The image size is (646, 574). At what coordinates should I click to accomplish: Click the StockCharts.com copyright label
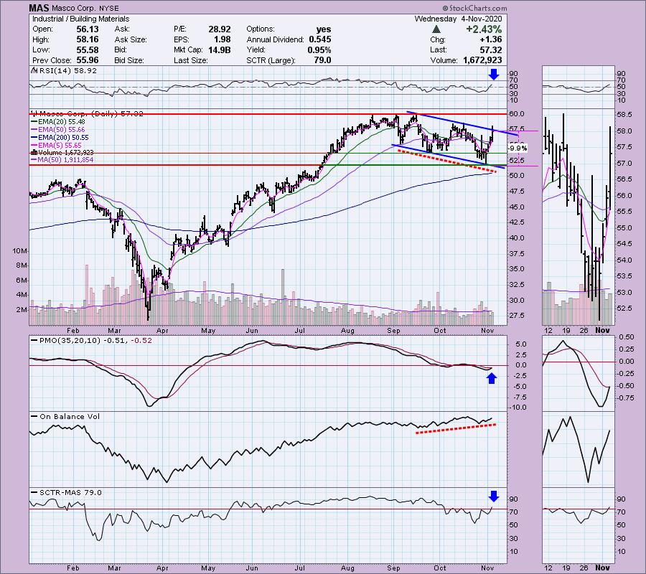[x=475, y=8]
